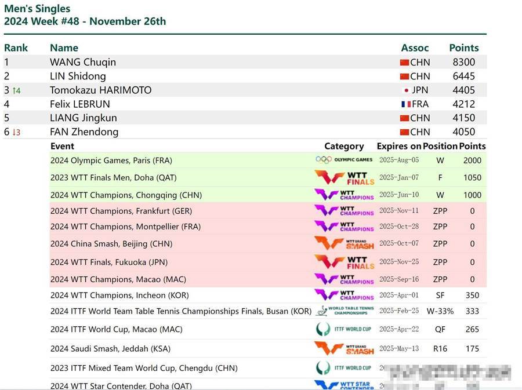Open Felix LEBRUN player row

click(245, 104)
